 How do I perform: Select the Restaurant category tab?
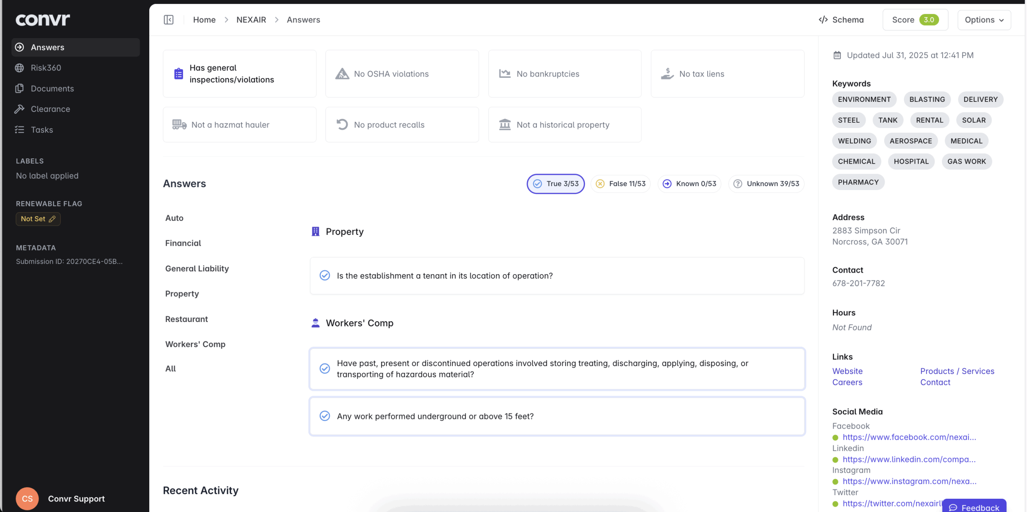186,319
